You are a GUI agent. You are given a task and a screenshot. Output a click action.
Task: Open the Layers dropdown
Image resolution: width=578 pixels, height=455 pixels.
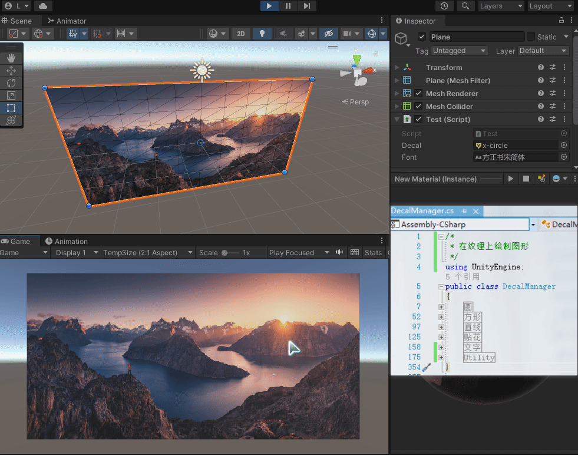coord(500,6)
